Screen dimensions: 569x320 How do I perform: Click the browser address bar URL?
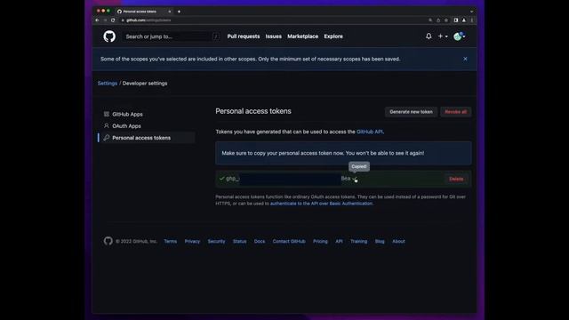[x=148, y=20]
